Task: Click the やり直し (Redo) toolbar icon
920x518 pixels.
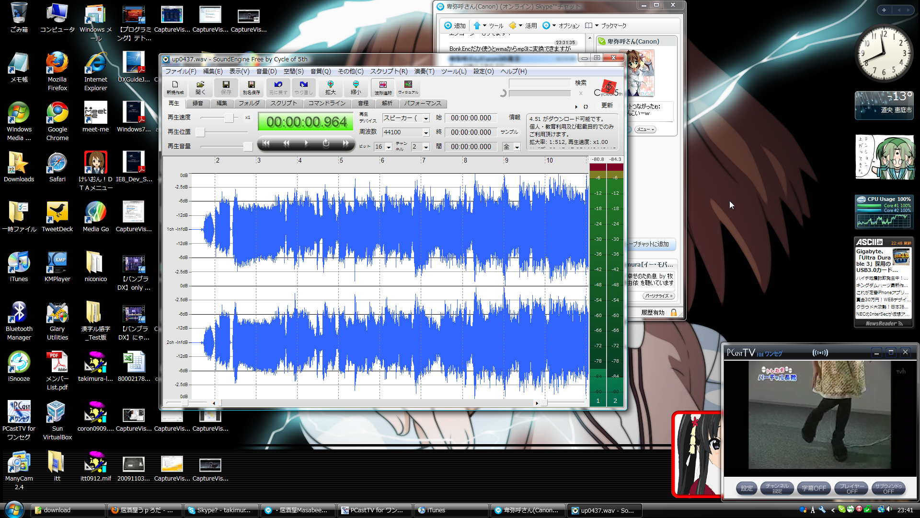Action: coord(303,87)
